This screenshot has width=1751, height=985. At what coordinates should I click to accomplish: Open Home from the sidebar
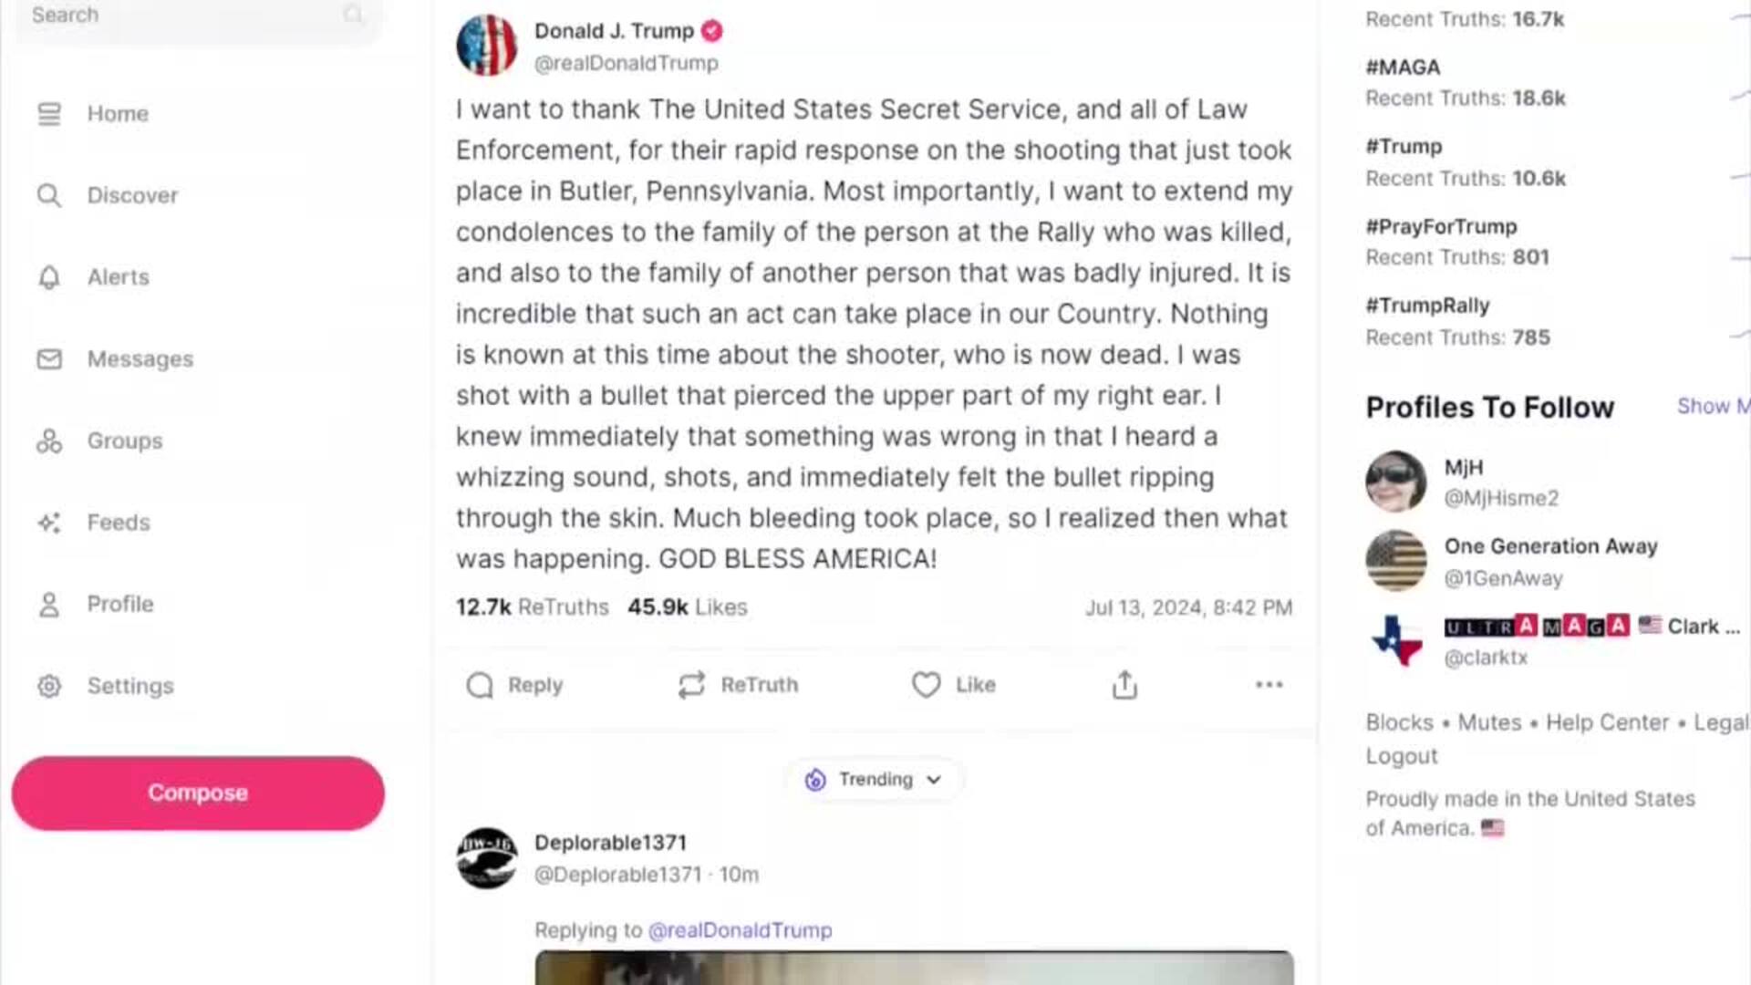click(117, 114)
